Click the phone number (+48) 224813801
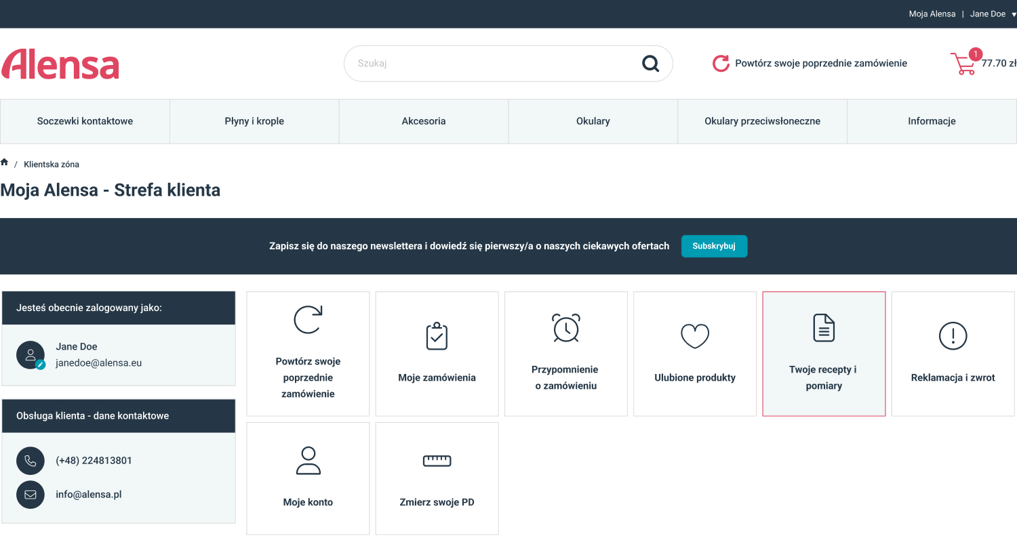The height and width of the screenshot is (544, 1017). pyautogui.click(x=94, y=461)
